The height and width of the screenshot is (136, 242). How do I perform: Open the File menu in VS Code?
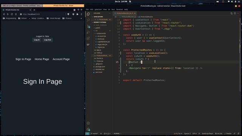click(87, 9)
